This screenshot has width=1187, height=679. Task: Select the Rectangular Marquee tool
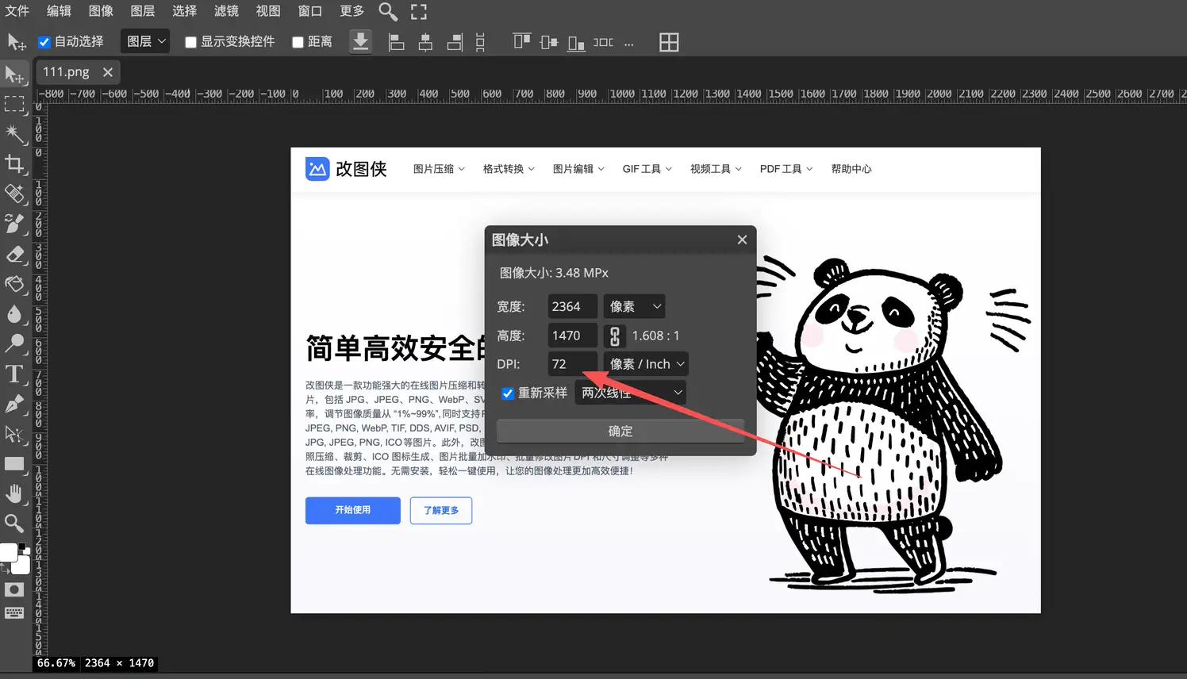pos(16,104)
